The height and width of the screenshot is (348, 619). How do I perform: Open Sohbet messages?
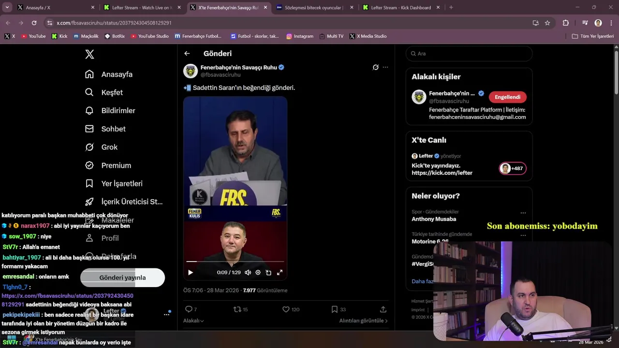coord(105,129)
